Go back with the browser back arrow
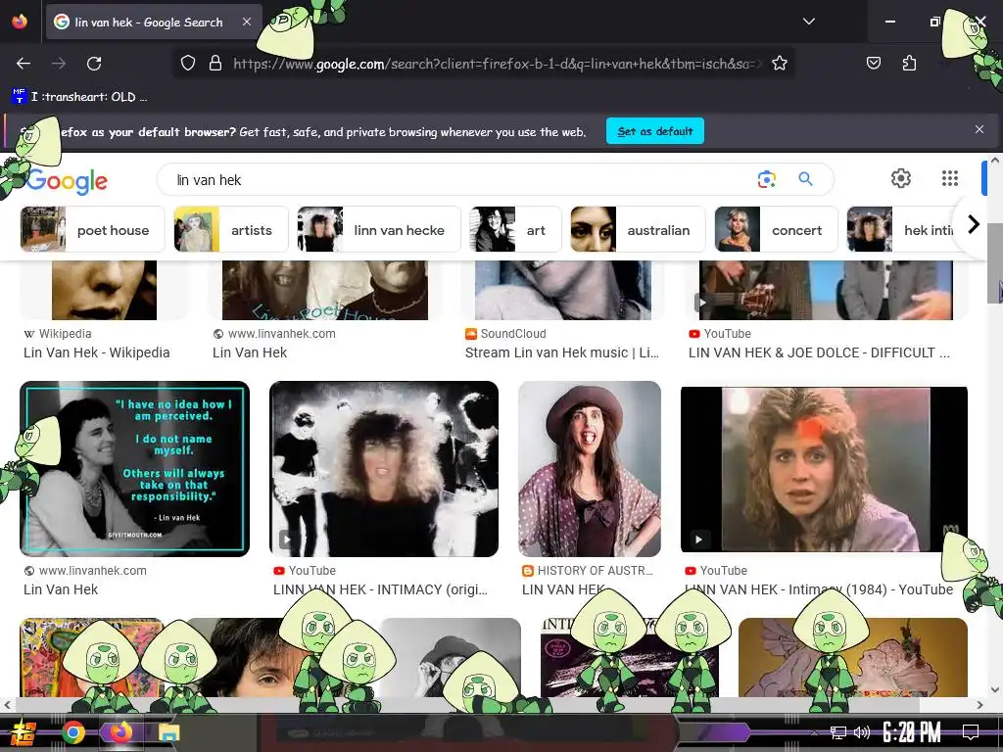The image size is (1003, 752). (24, 64)
